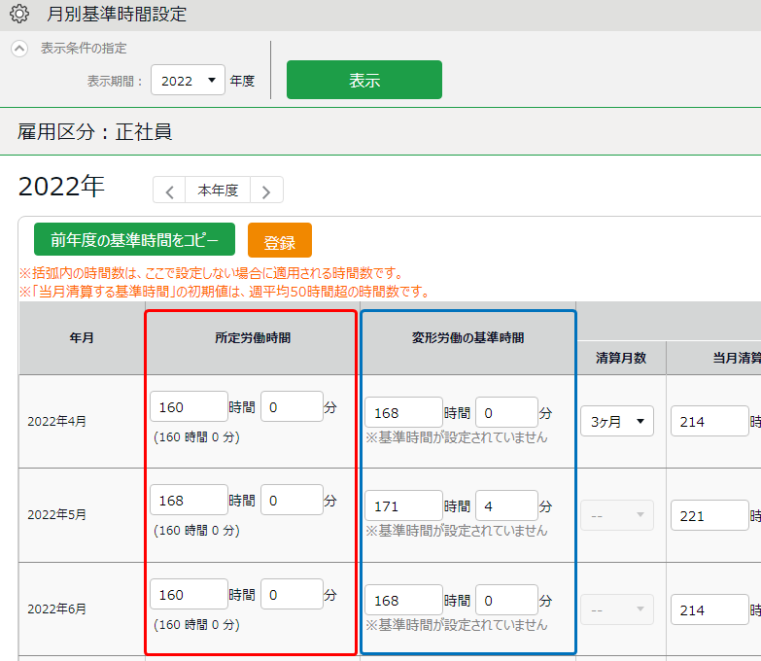Click the 清算月数 column header
This screenshot has width=761, height=661.
pos(621,358)
